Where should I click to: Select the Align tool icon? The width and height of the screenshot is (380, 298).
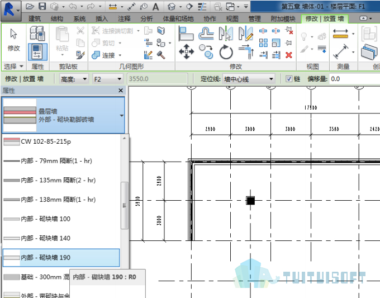186,34
